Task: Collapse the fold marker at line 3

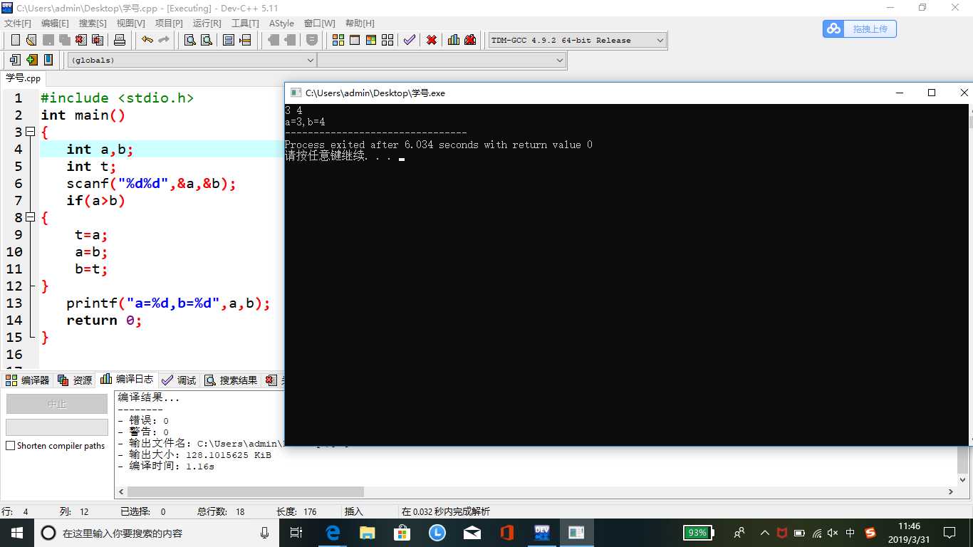Action: 30,132
